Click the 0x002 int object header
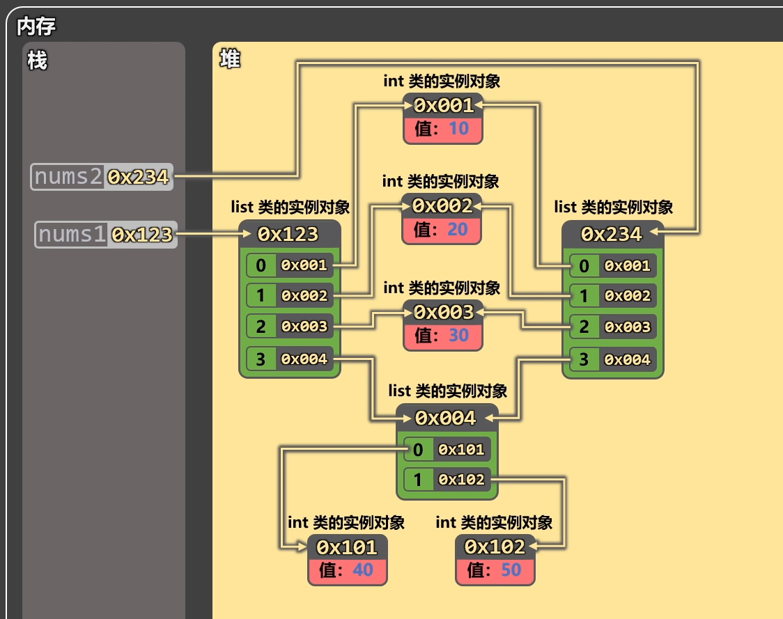Screen dimensions: 783x619 442,205
